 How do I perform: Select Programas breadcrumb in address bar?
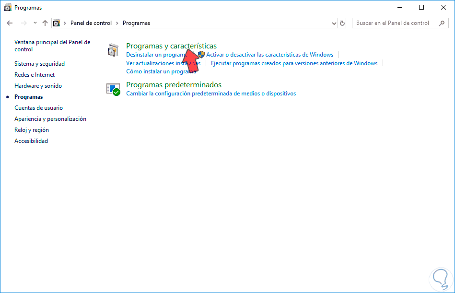(x=136, y=23)
